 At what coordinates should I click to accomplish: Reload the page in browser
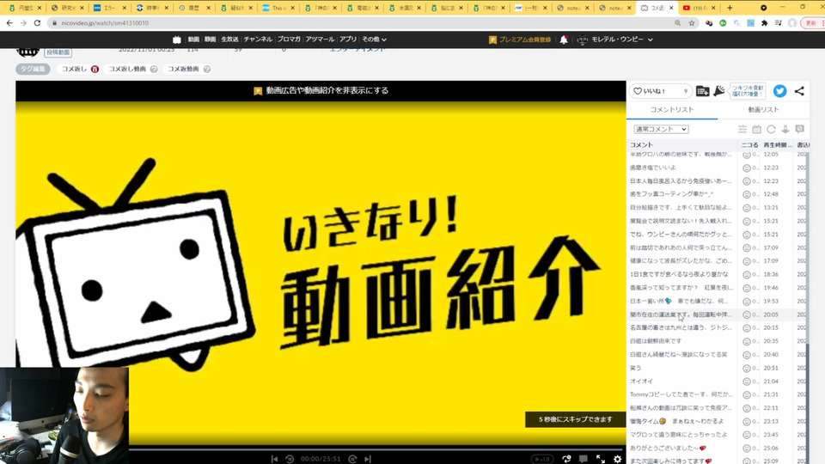click(x=37, y=23)
